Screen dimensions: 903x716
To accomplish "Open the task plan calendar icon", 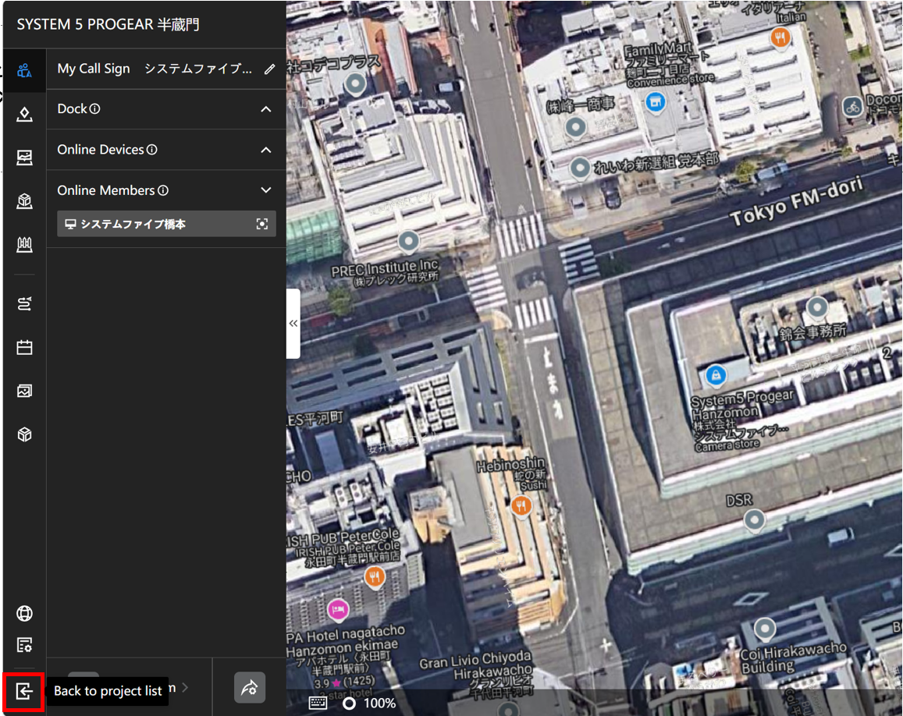I will pyautogui.click(x=24, y=347).
